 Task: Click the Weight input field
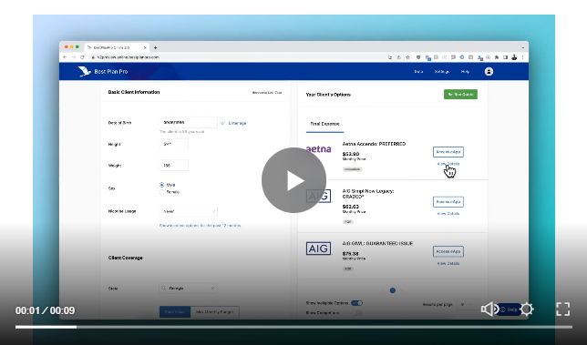point(174,165)
